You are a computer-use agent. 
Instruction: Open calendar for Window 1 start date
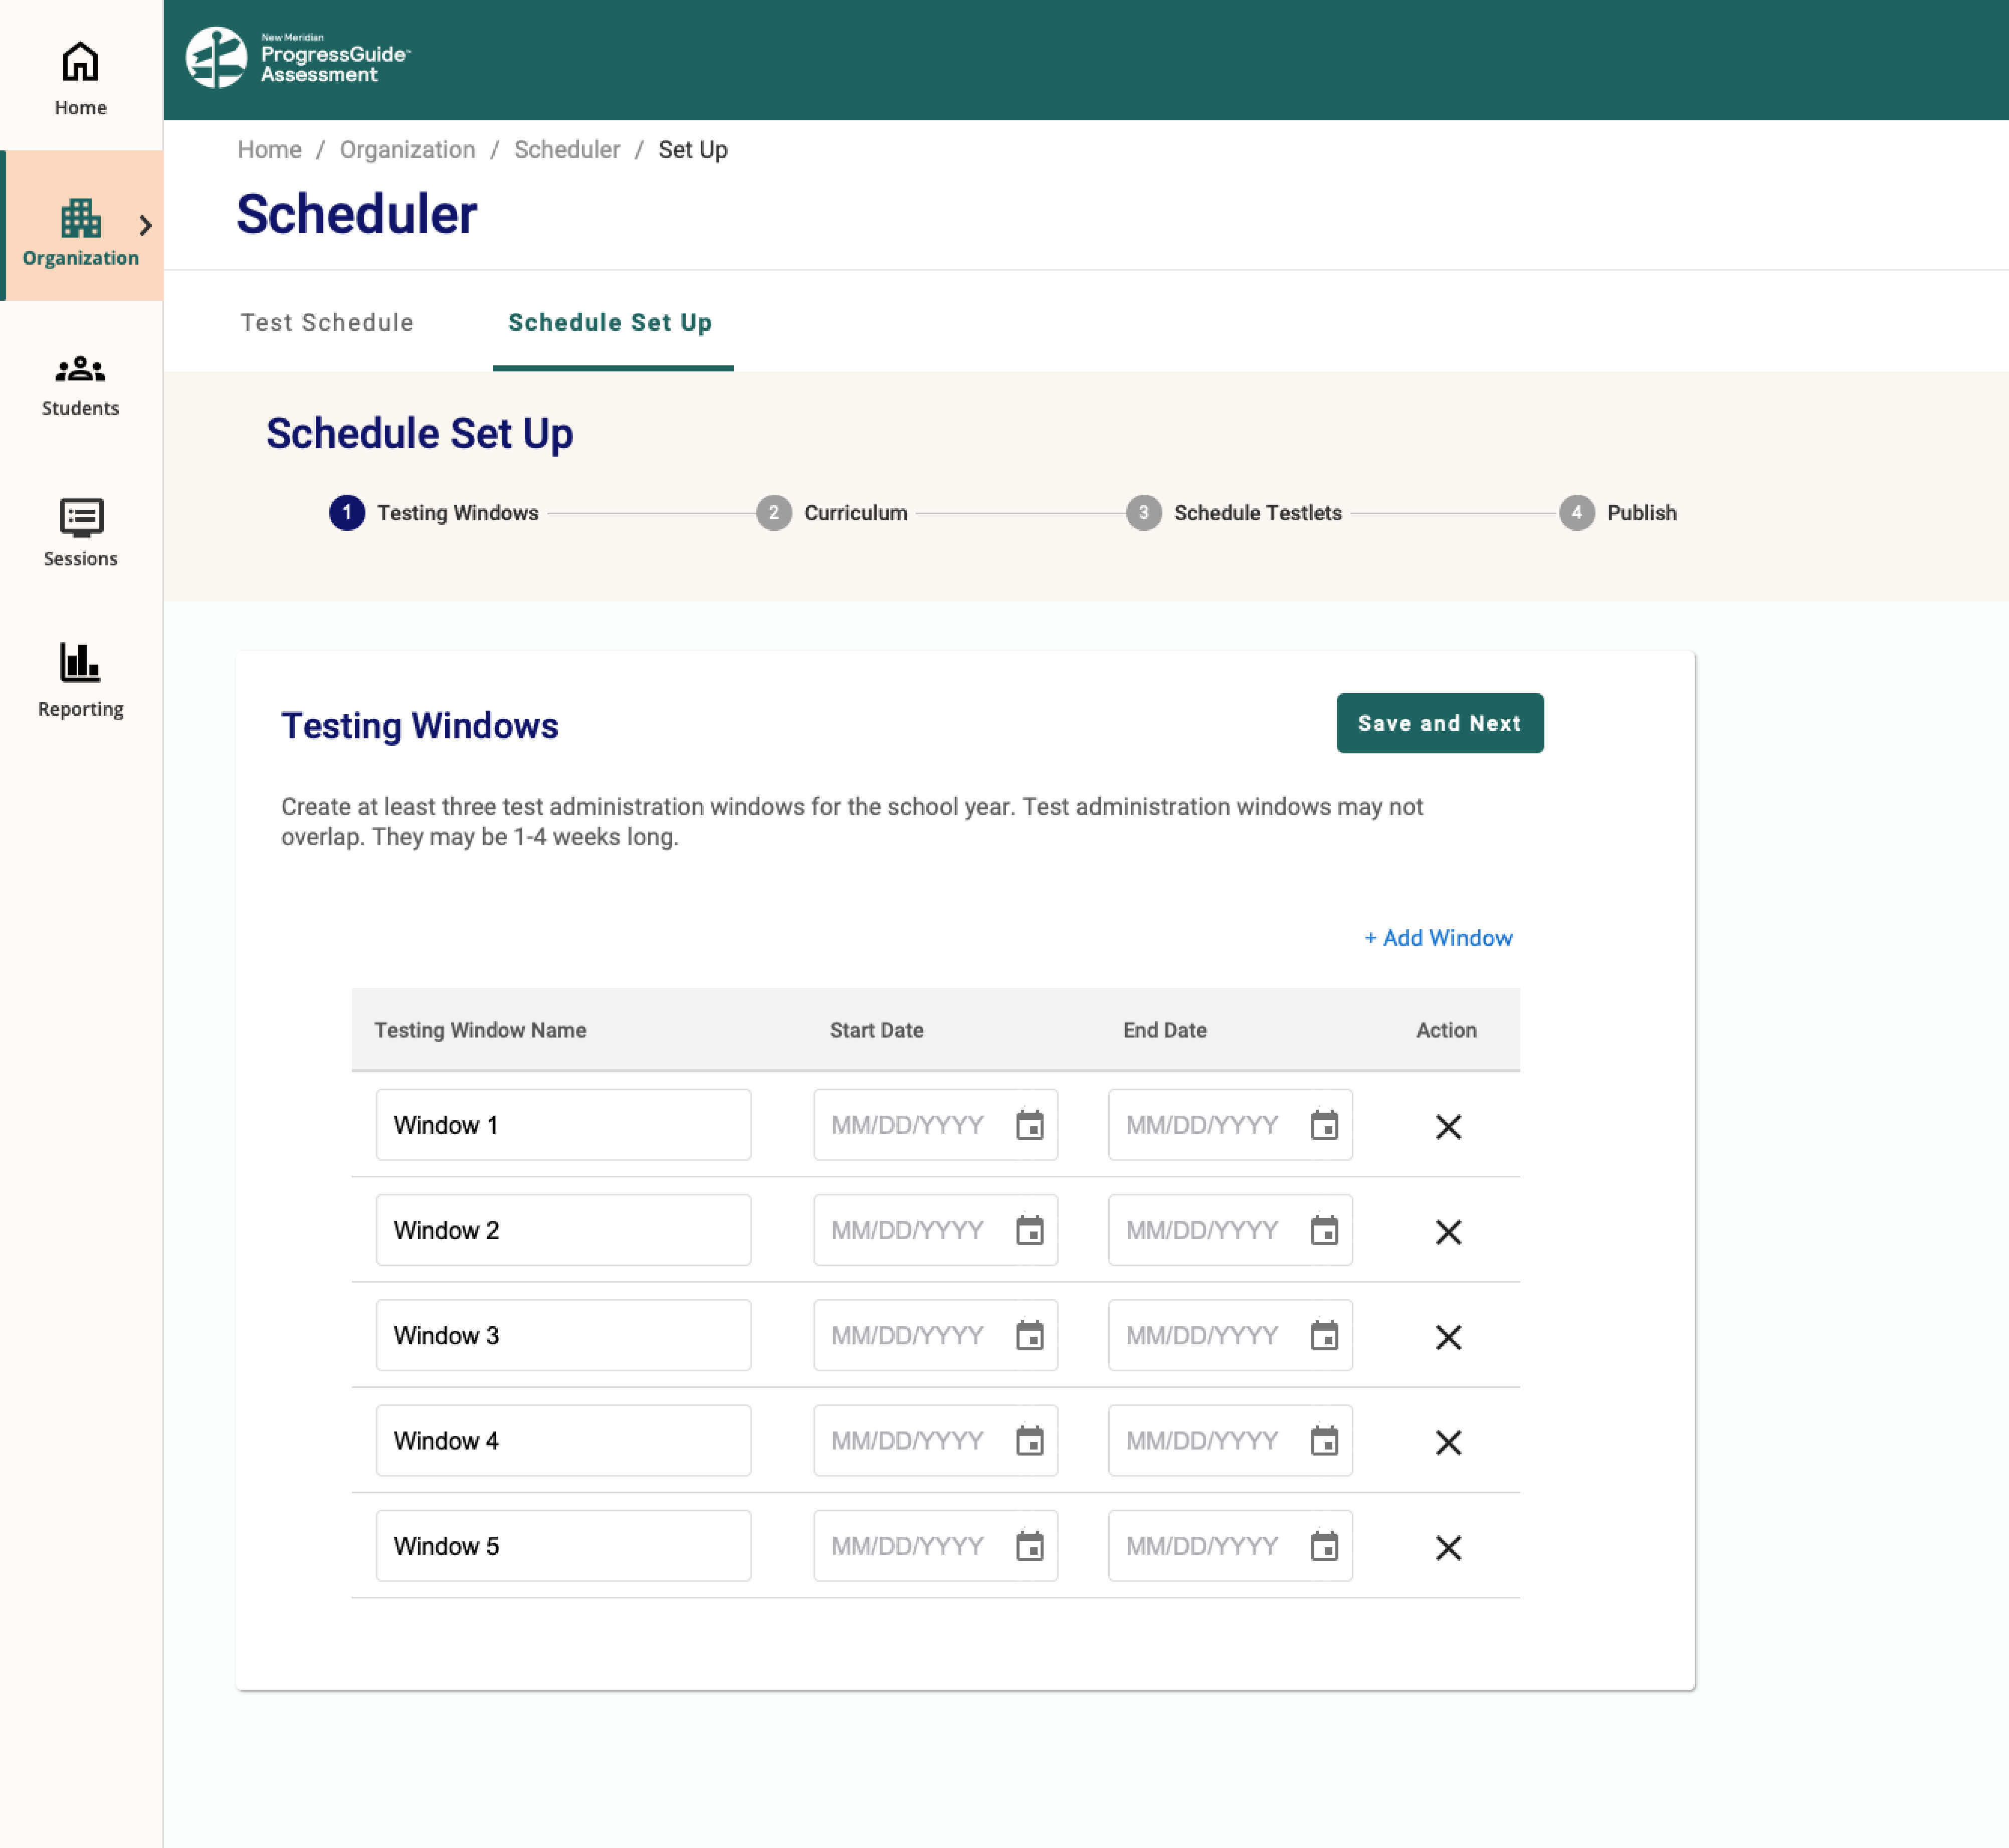point(1029,1125)
